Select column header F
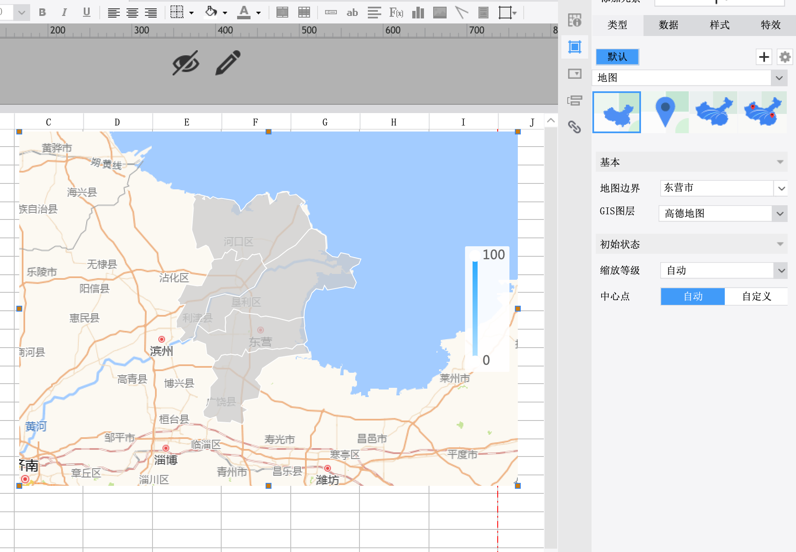The width and height of the screenshot is (796, 552). pos(256,122)
